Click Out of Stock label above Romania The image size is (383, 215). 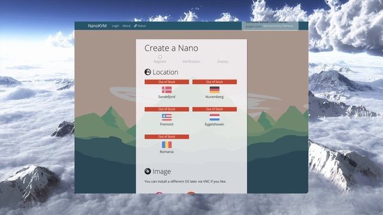click(x=166, y=137)
